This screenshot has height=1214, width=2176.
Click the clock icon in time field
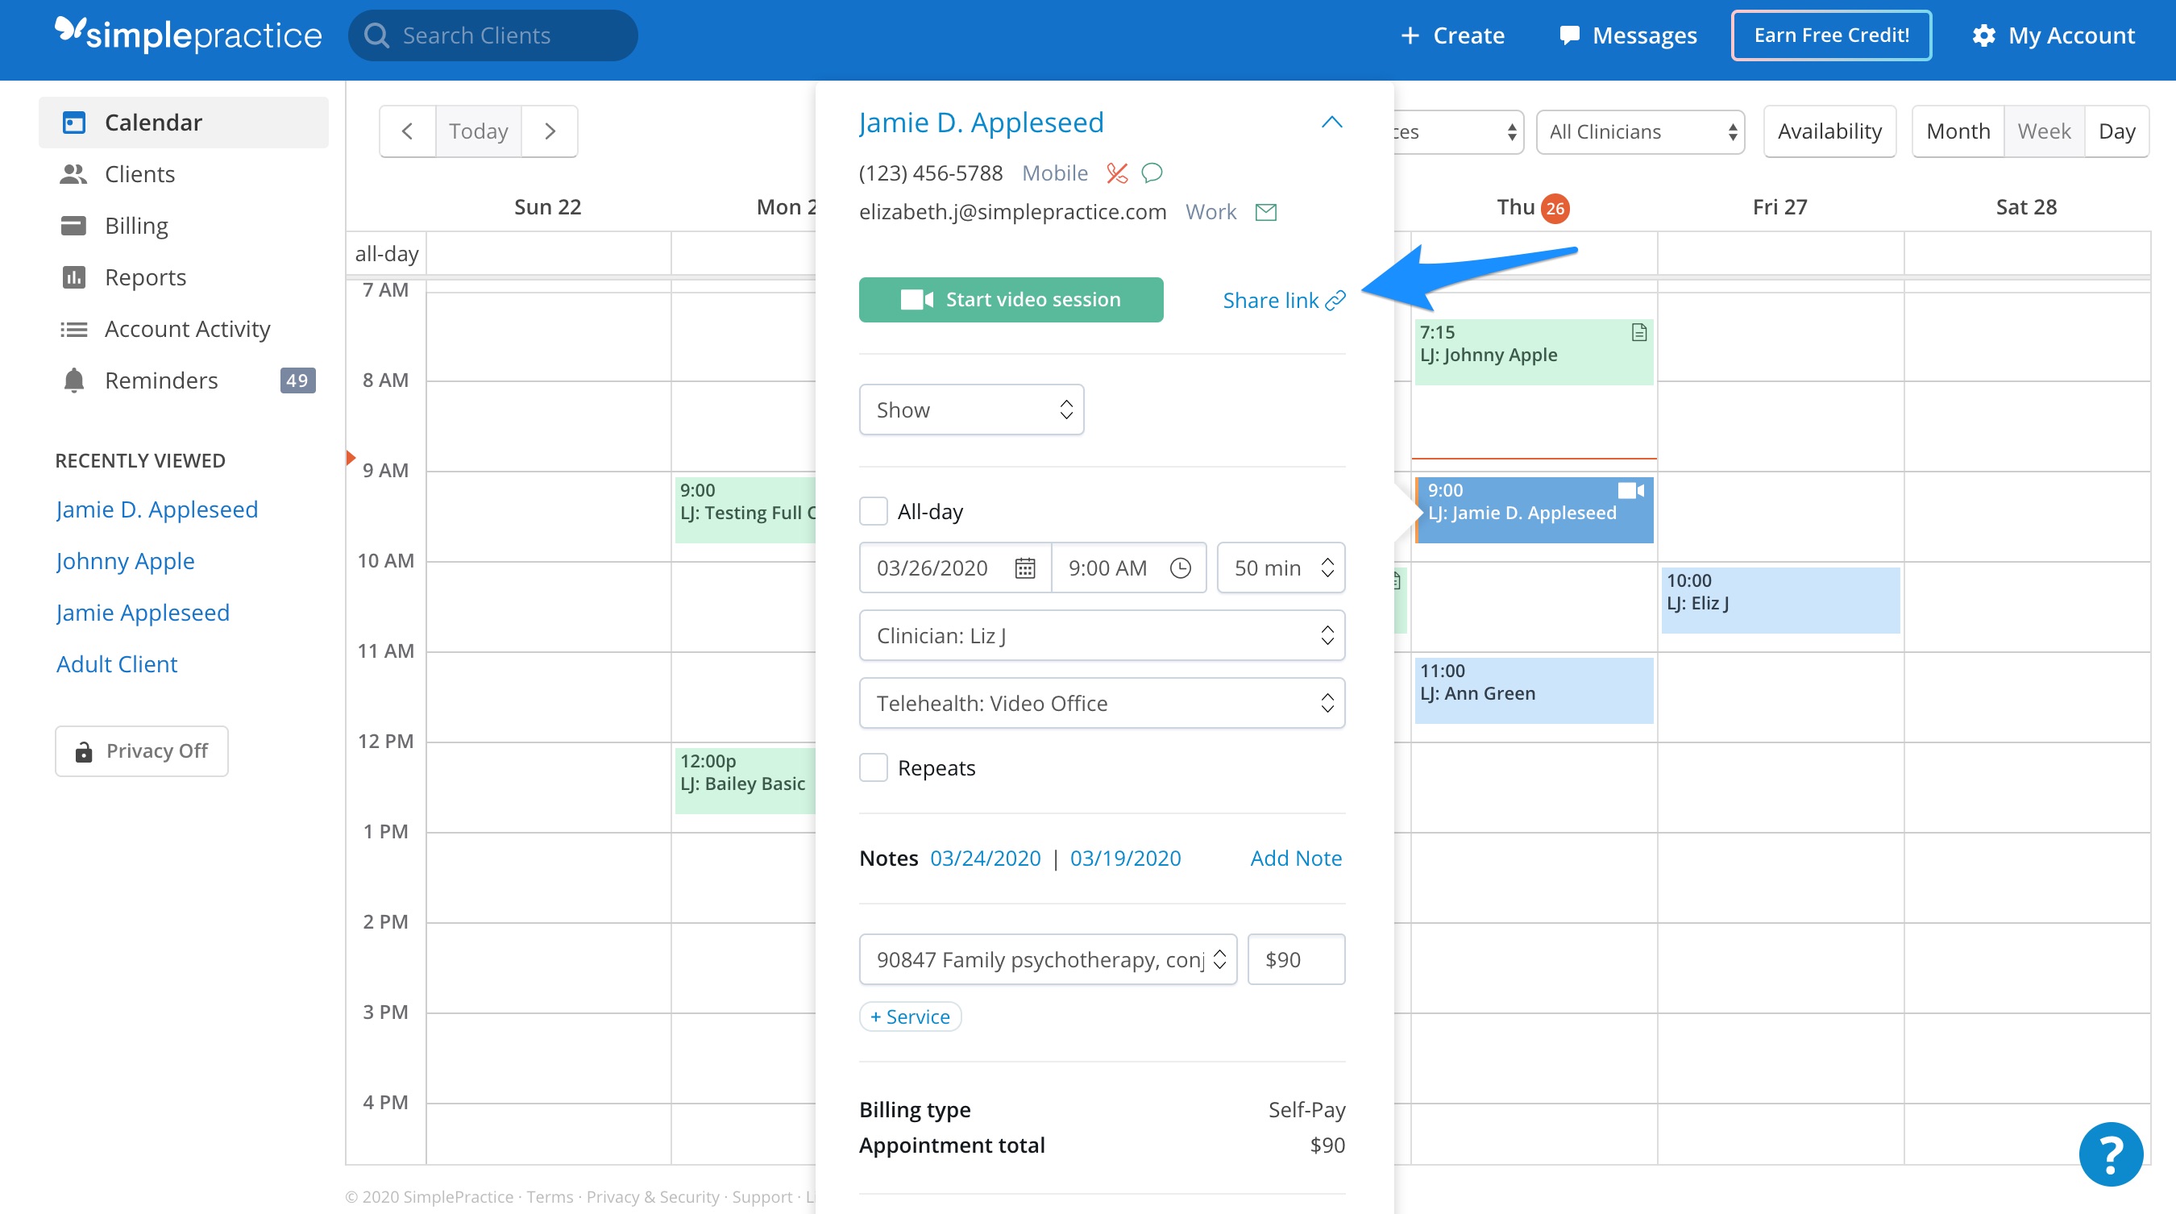pyautogui.click(x=1180, y=568)
